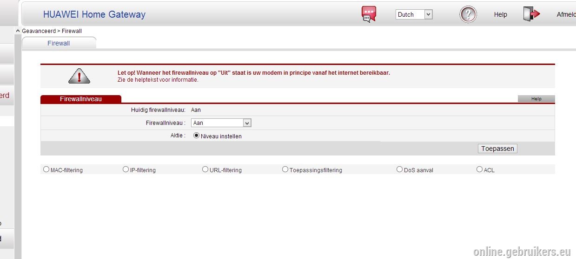576x259 pixels.
Task: Click the warning triangle icon
Action: pos(79,76)
